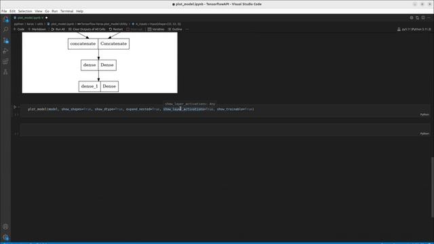Click the Python language label of first cell
The width and height of the screenshot is (434, 244).
coord(425,115)
